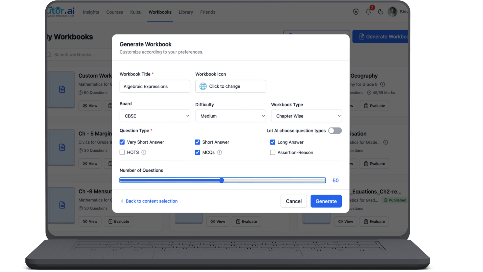Open the profile avatar menu

click(392, 12)
